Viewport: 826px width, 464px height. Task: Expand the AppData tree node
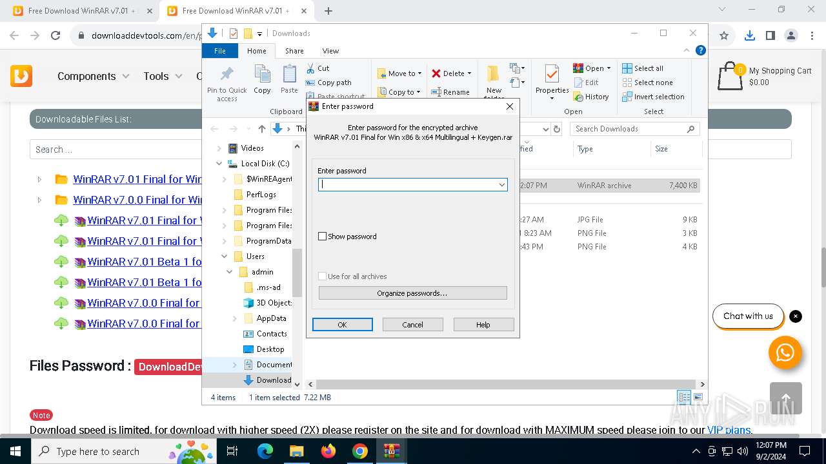(x=235, y=318)
